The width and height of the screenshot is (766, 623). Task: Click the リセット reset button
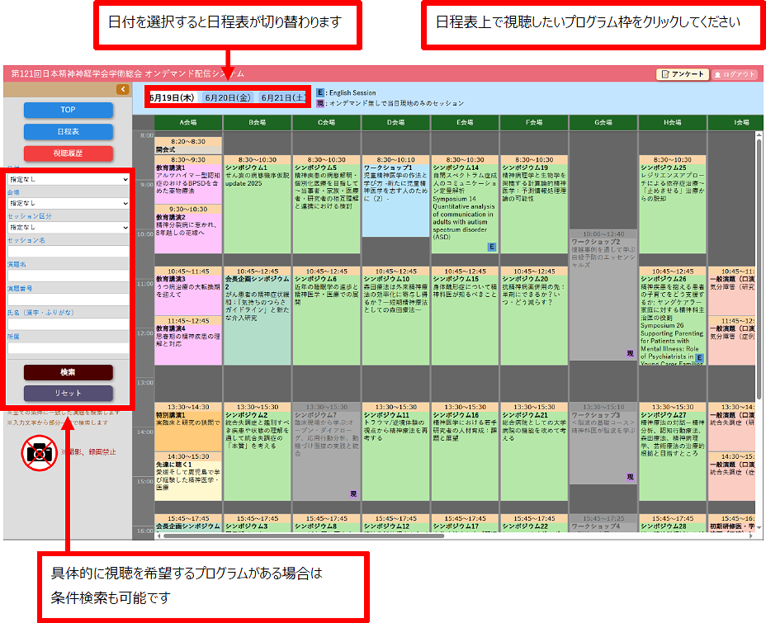pyautogui.click(x=68, y=393)
